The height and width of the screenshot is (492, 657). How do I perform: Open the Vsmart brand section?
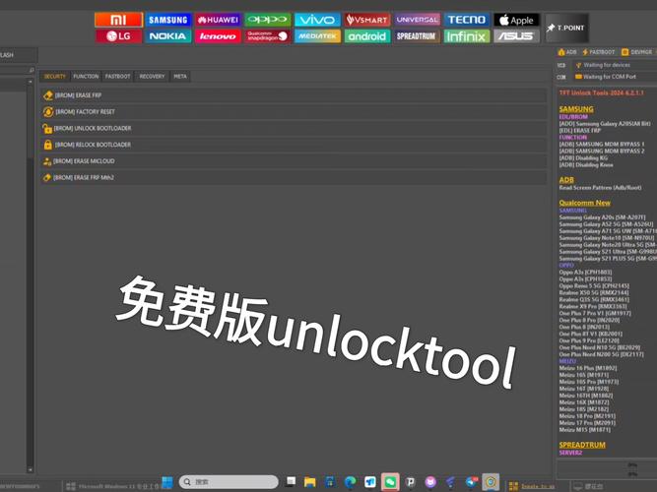tap(367, 20)
